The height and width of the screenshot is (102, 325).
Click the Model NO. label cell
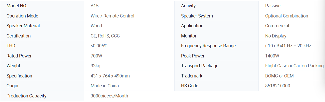point(17,6)
